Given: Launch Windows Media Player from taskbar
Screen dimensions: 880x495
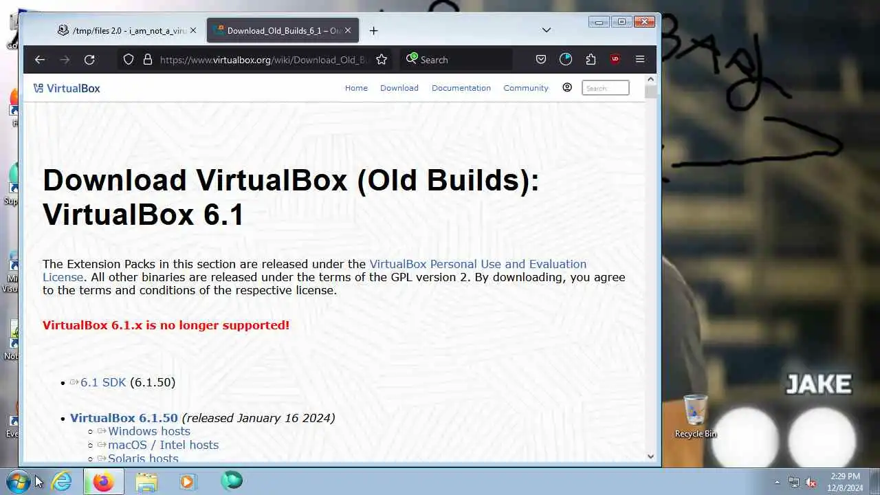Looking at the screenshot, I should 188,481.
